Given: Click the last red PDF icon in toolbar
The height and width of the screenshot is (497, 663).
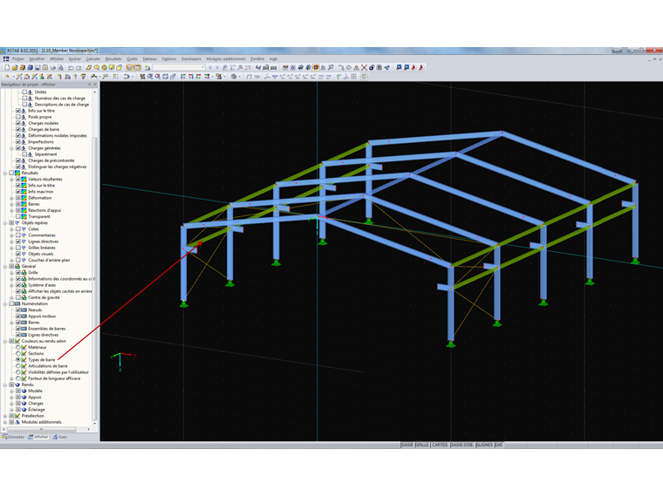Looking at the screenshot, I should [421, 68].
